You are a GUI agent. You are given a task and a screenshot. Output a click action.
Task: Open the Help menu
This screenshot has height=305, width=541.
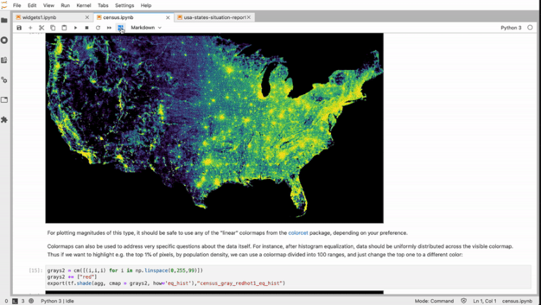146,6
